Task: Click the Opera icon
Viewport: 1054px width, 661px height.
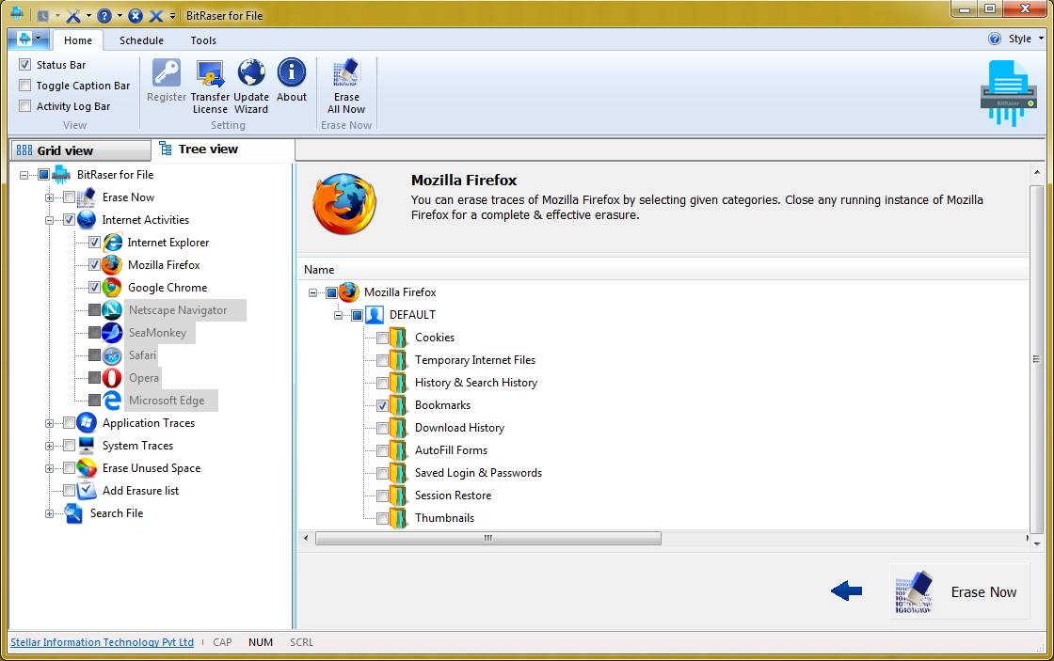Action: click(x=112, y=378)
